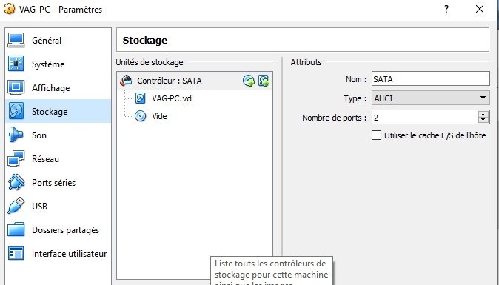Click the Ports séries connector icon
This screenshot has height=285, width=499.
click(x=16, y=182)
